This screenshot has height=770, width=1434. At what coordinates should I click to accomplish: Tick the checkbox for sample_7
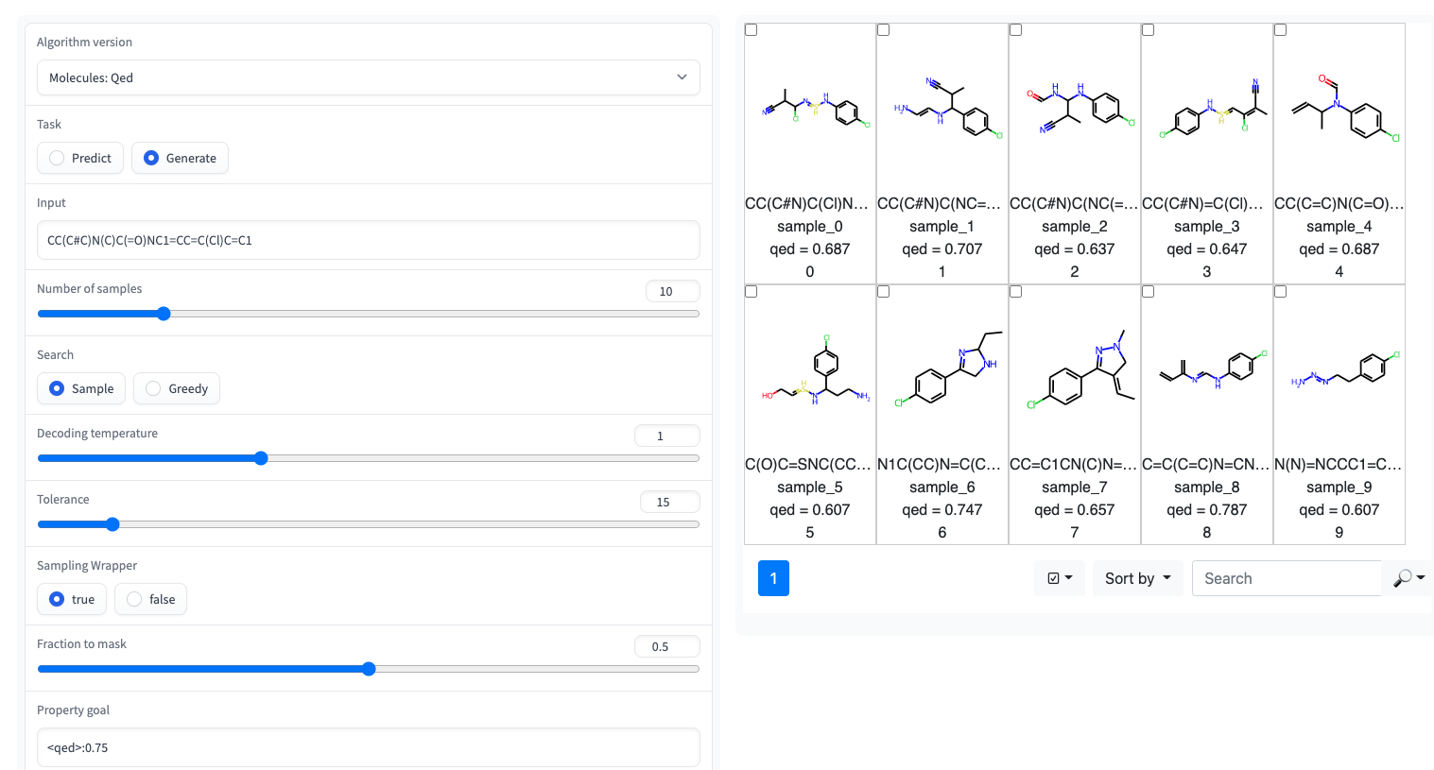click(1016, 292)
